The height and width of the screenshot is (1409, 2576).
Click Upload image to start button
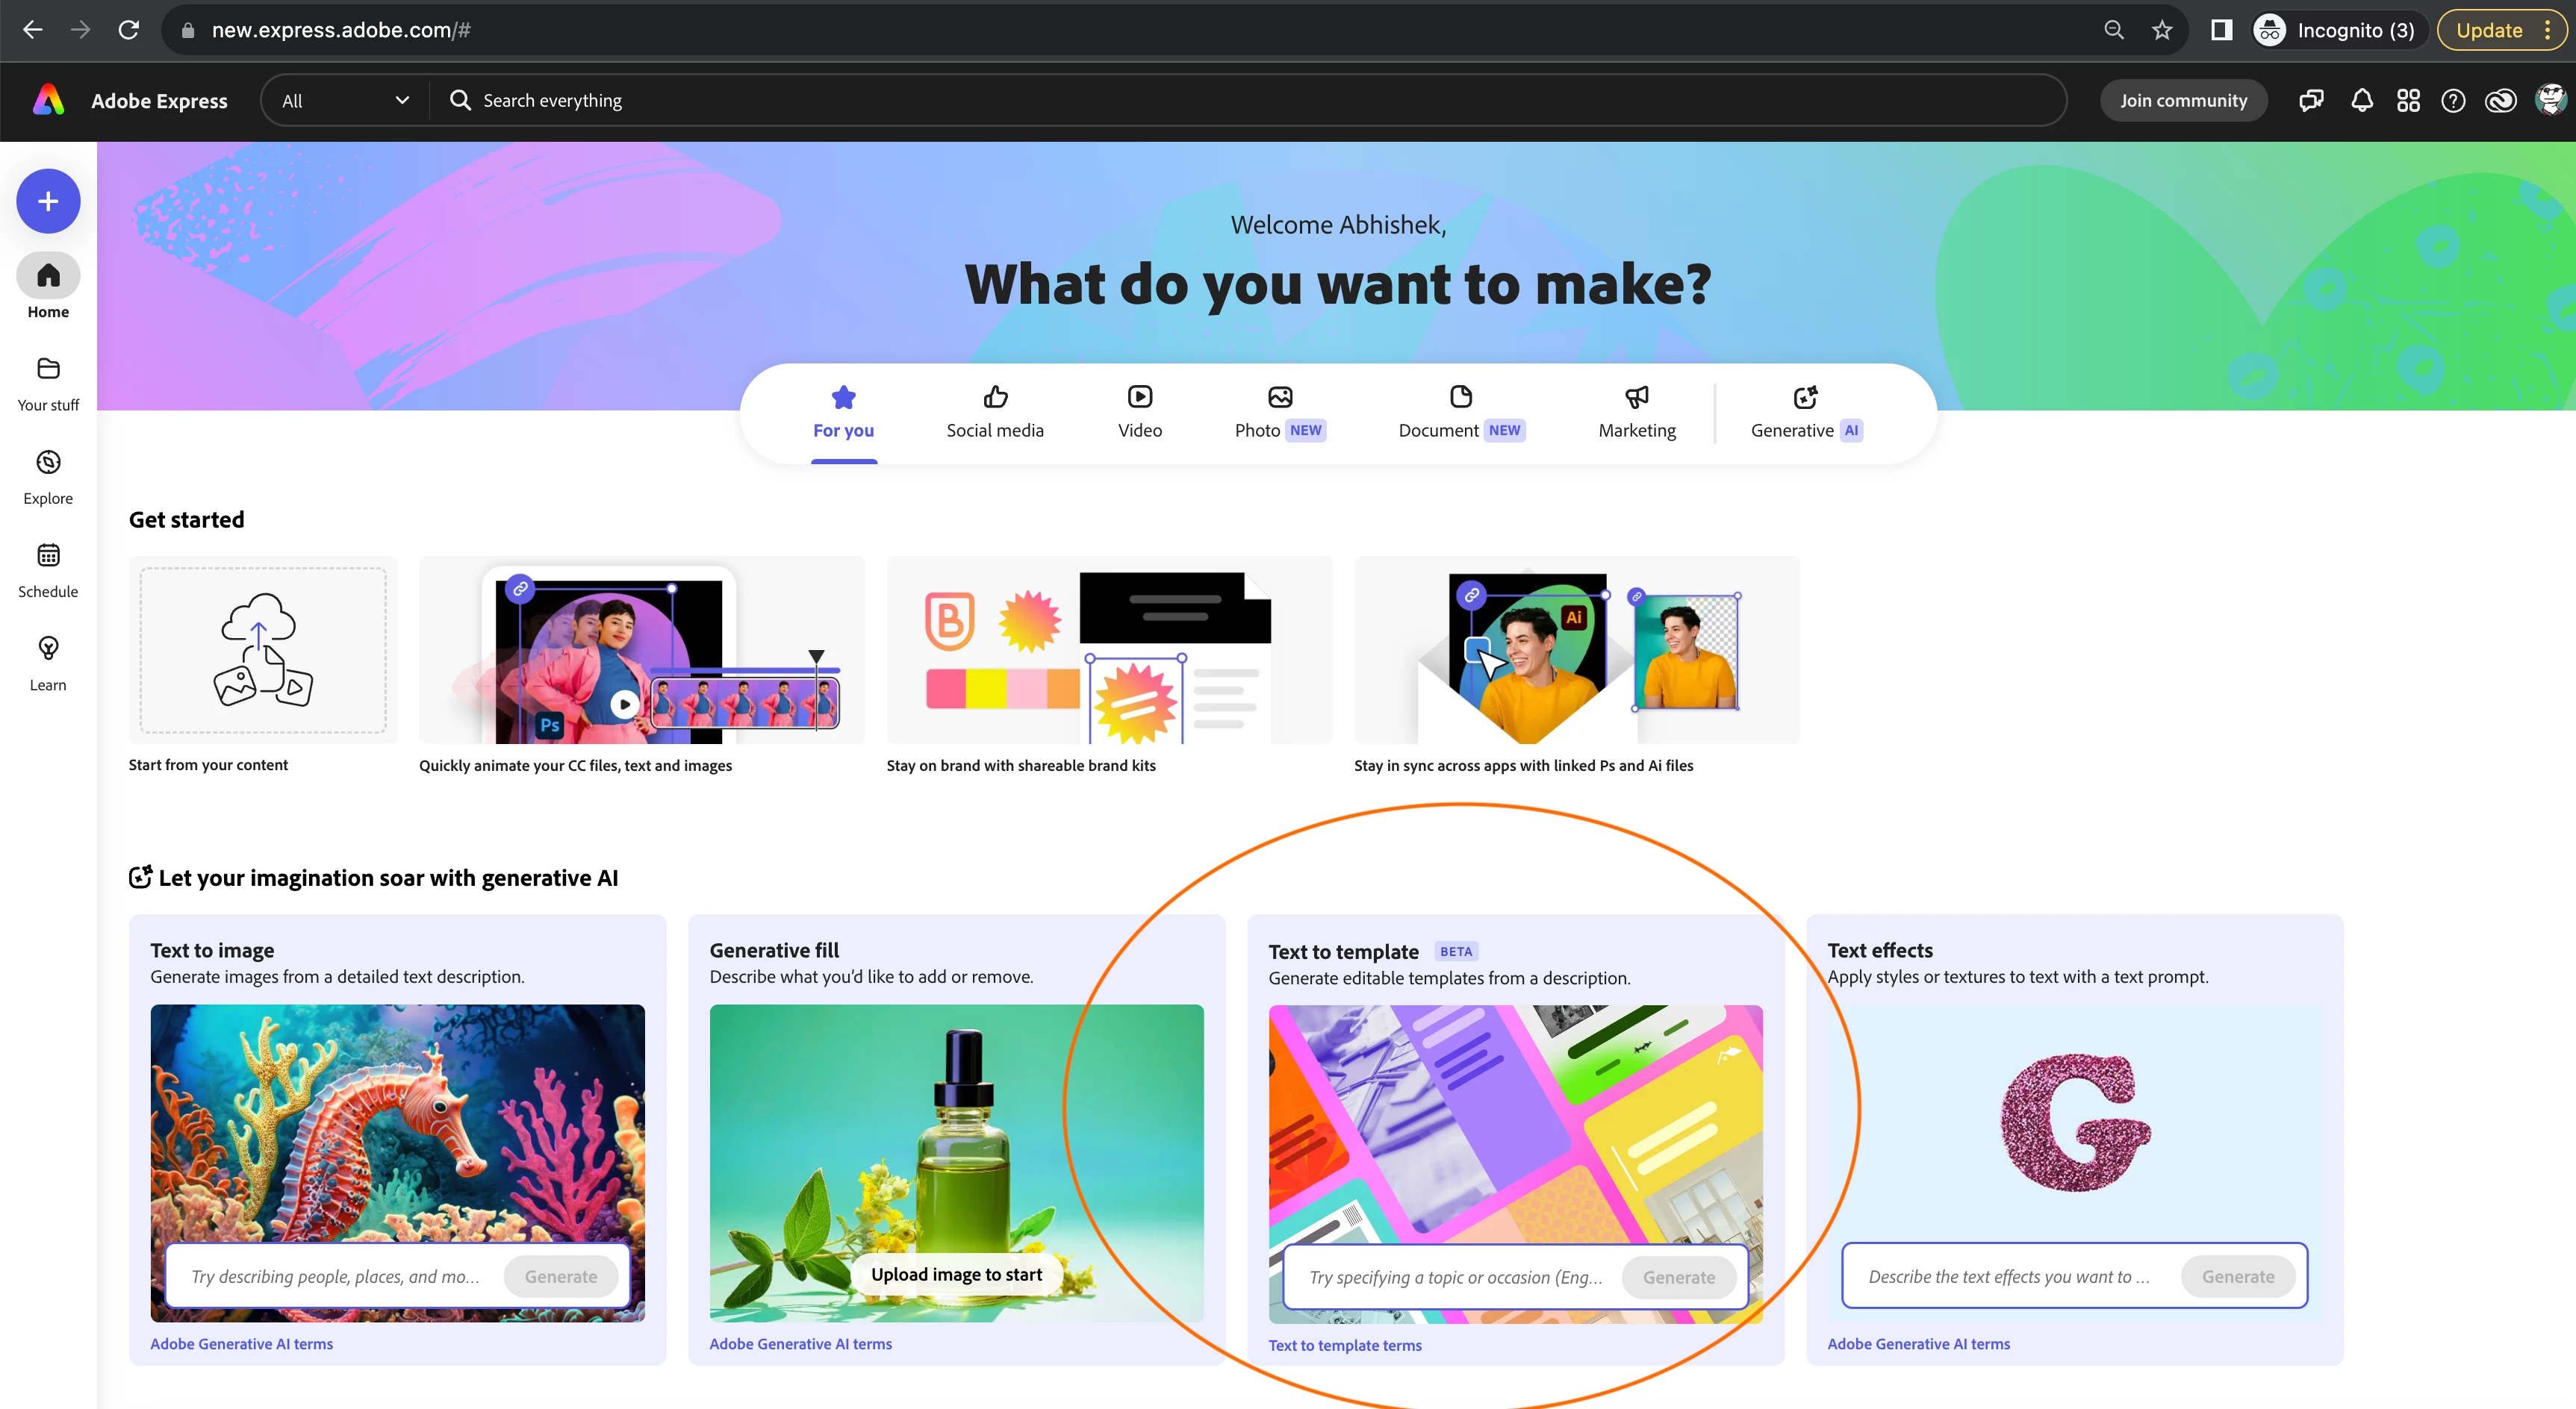click(956, 1274)
